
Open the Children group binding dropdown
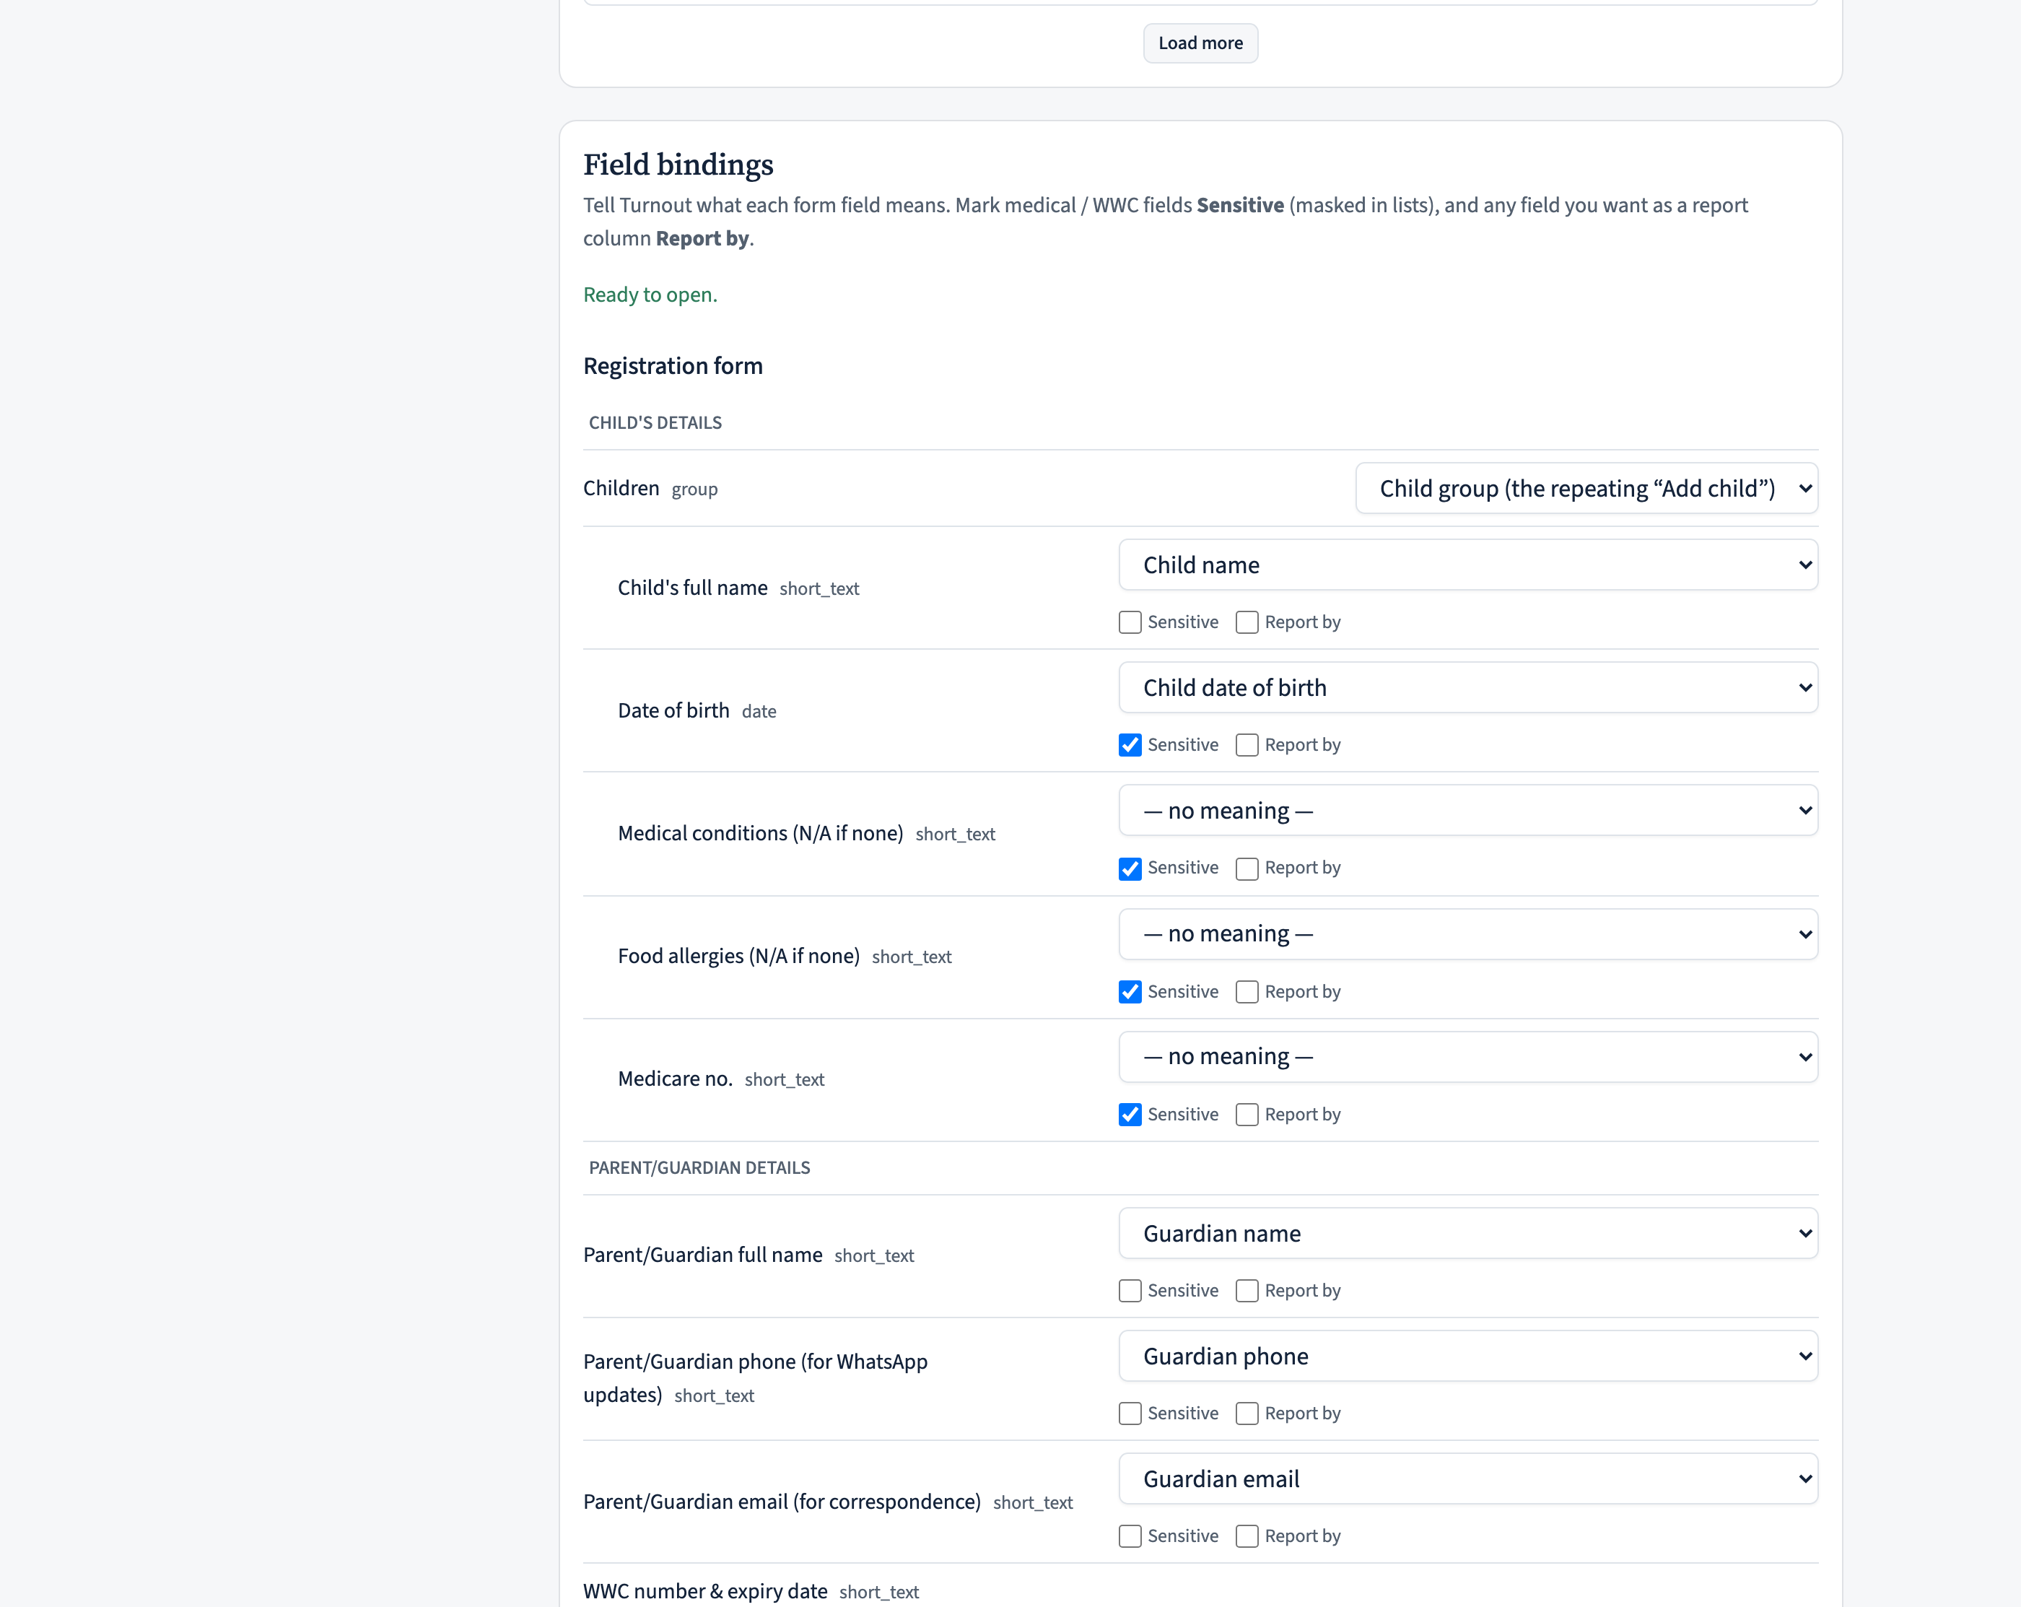click(1586, 489)
